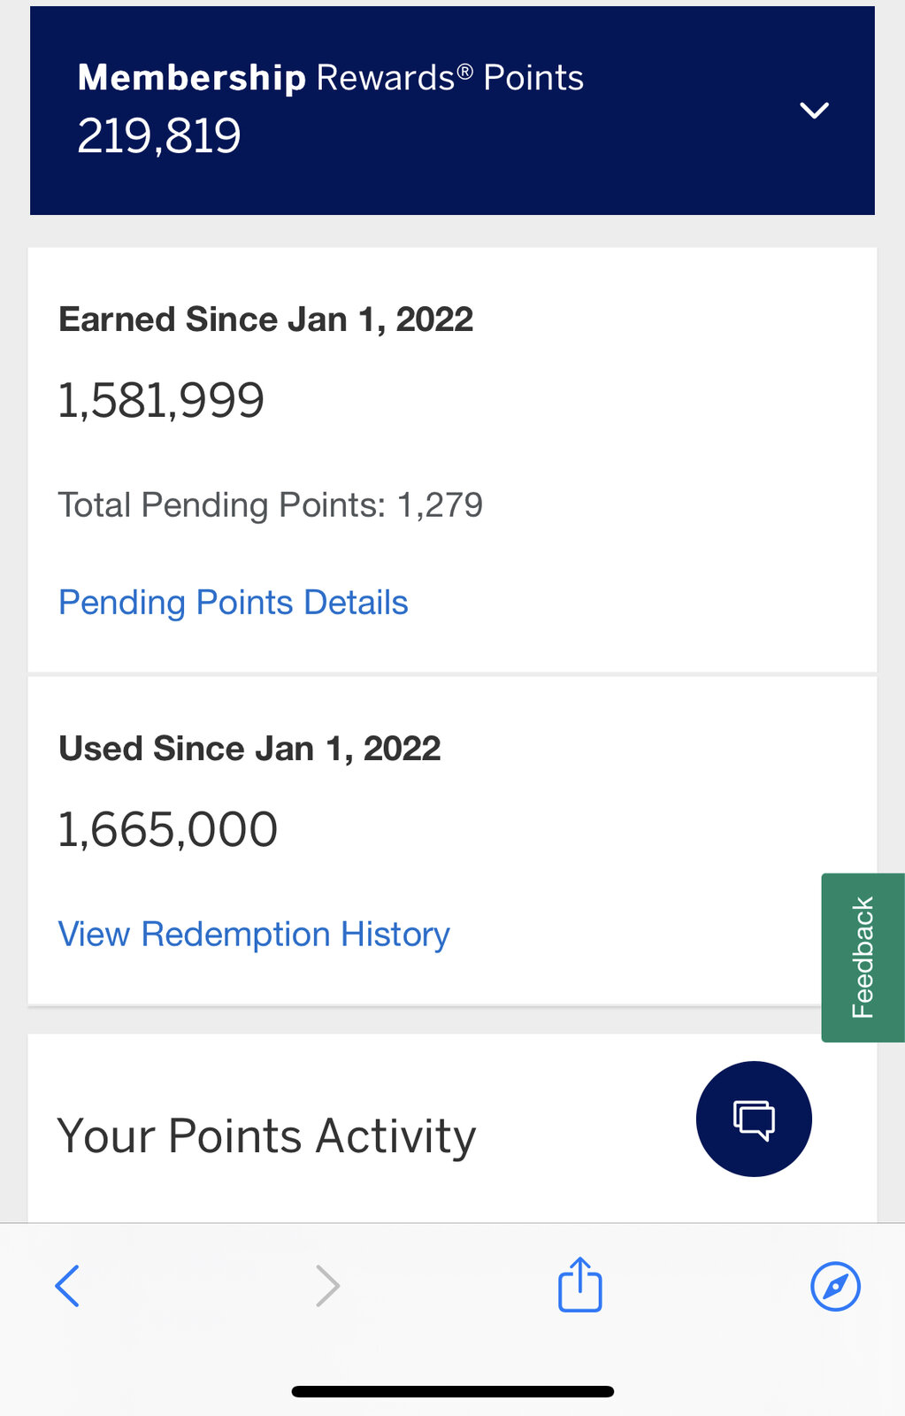Tap the Membership Rewards Points header
This screenshot has height=1416, width=905.
[x=452, y=111]
